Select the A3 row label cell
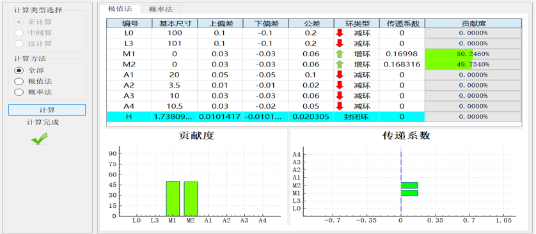Screen dimensions: 536x234 [x=130, y=96]
